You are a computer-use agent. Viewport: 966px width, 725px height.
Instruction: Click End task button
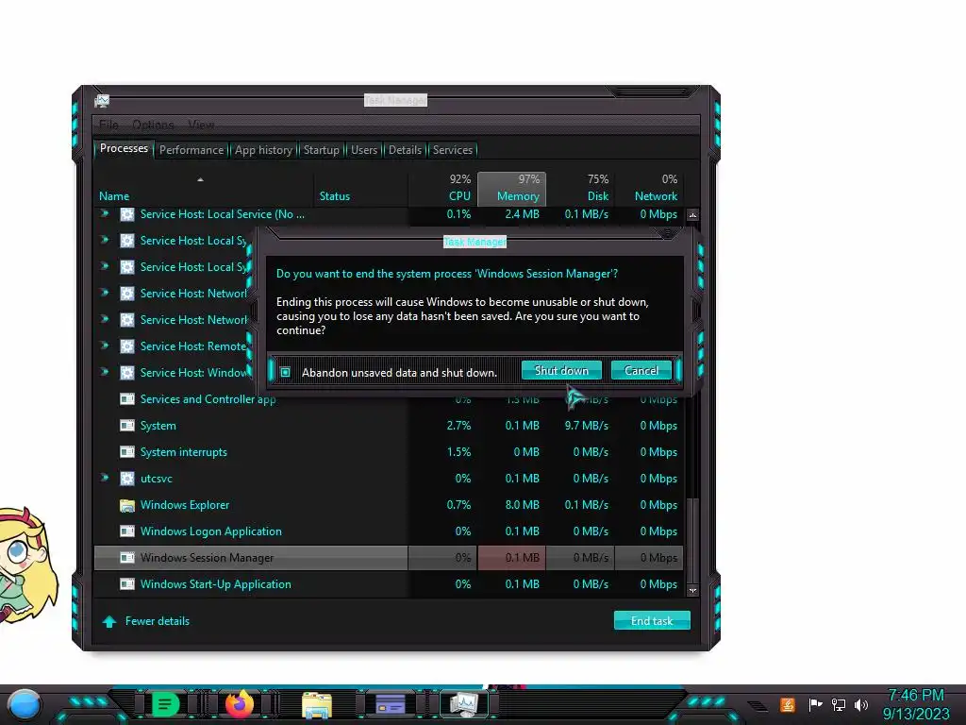pyautogui.click(x=652, y=621)
